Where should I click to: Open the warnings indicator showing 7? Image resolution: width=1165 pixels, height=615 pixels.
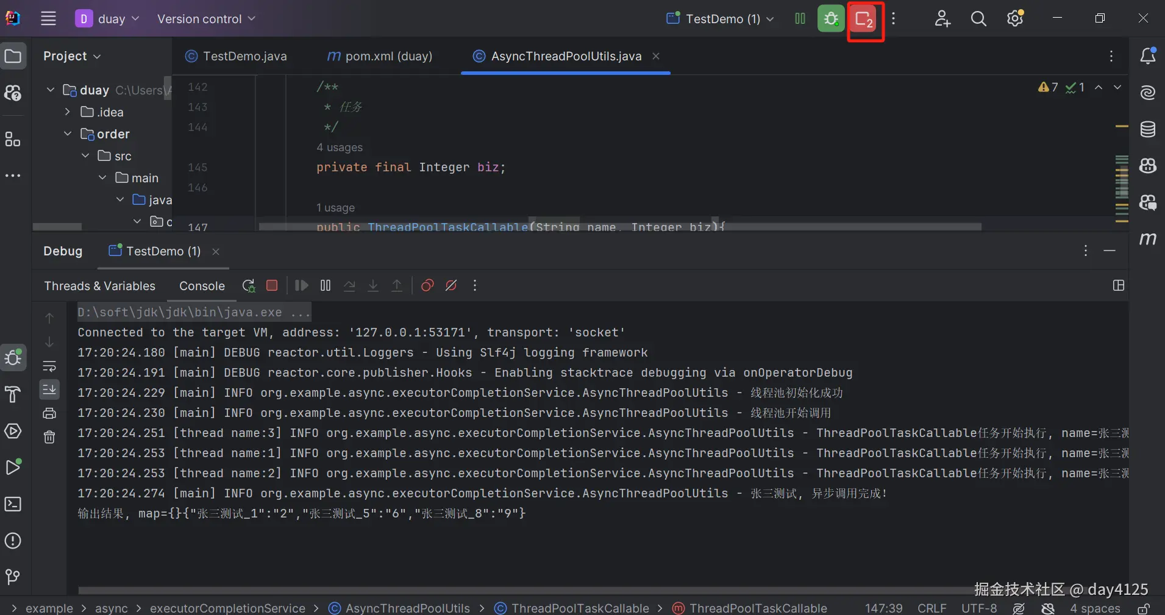click(1048, 87)
